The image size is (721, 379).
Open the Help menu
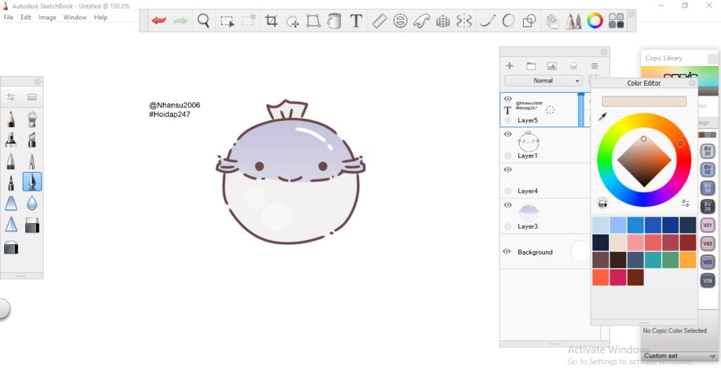click(101, 18)
